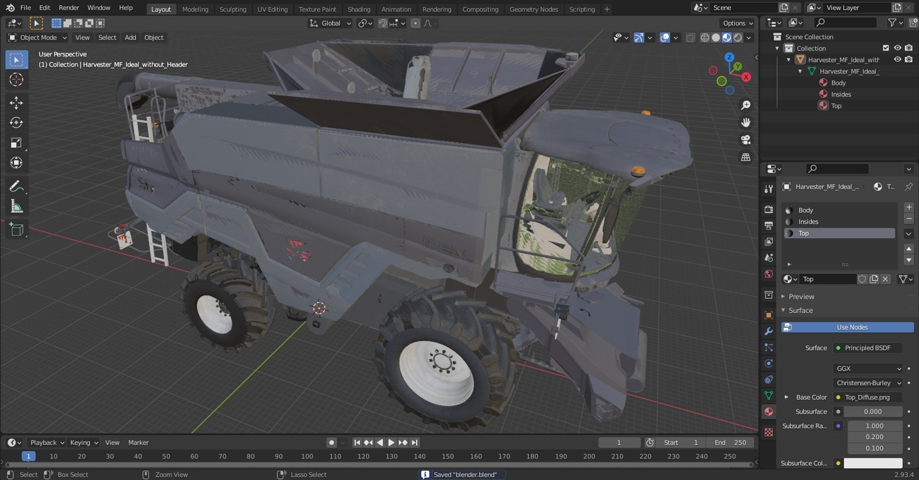Open the Output properties tab
Viewport: 919px width, 480px height.
[x=769, y=225]
